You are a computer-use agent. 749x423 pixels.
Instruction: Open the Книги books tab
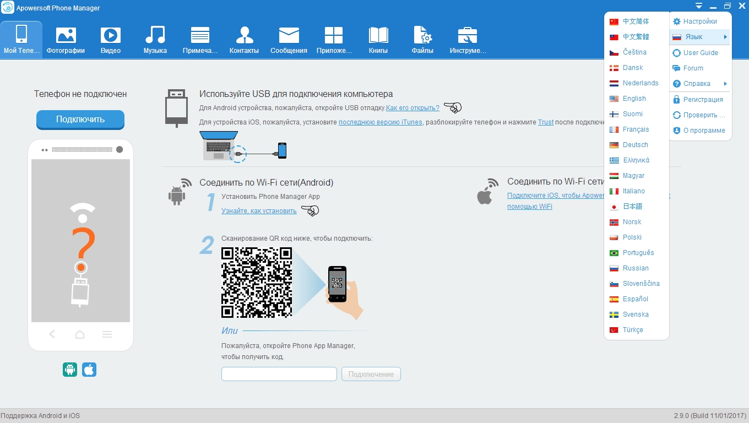[x=378, y=40]
